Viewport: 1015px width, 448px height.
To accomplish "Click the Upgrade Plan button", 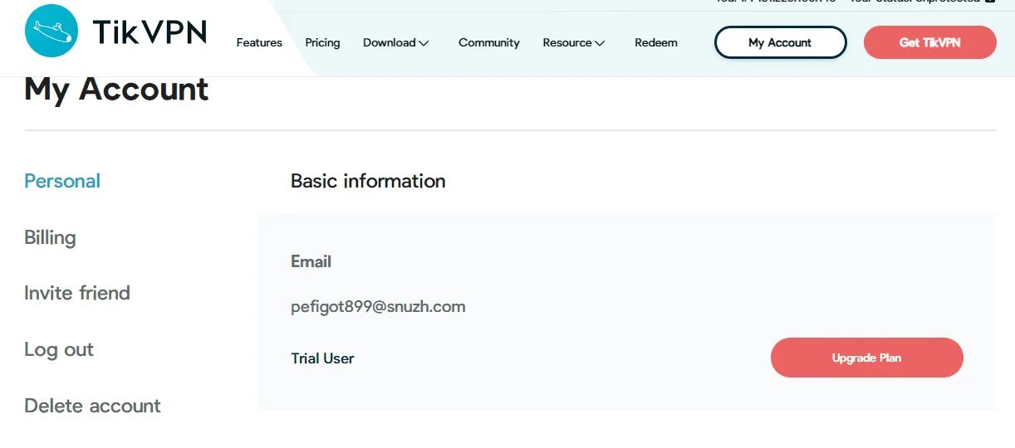I will pos(866,358).
